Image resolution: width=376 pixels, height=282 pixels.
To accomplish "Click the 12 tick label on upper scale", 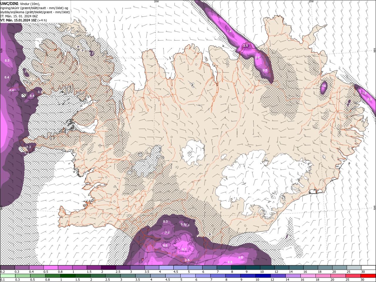I will click(x=276, y=272).
